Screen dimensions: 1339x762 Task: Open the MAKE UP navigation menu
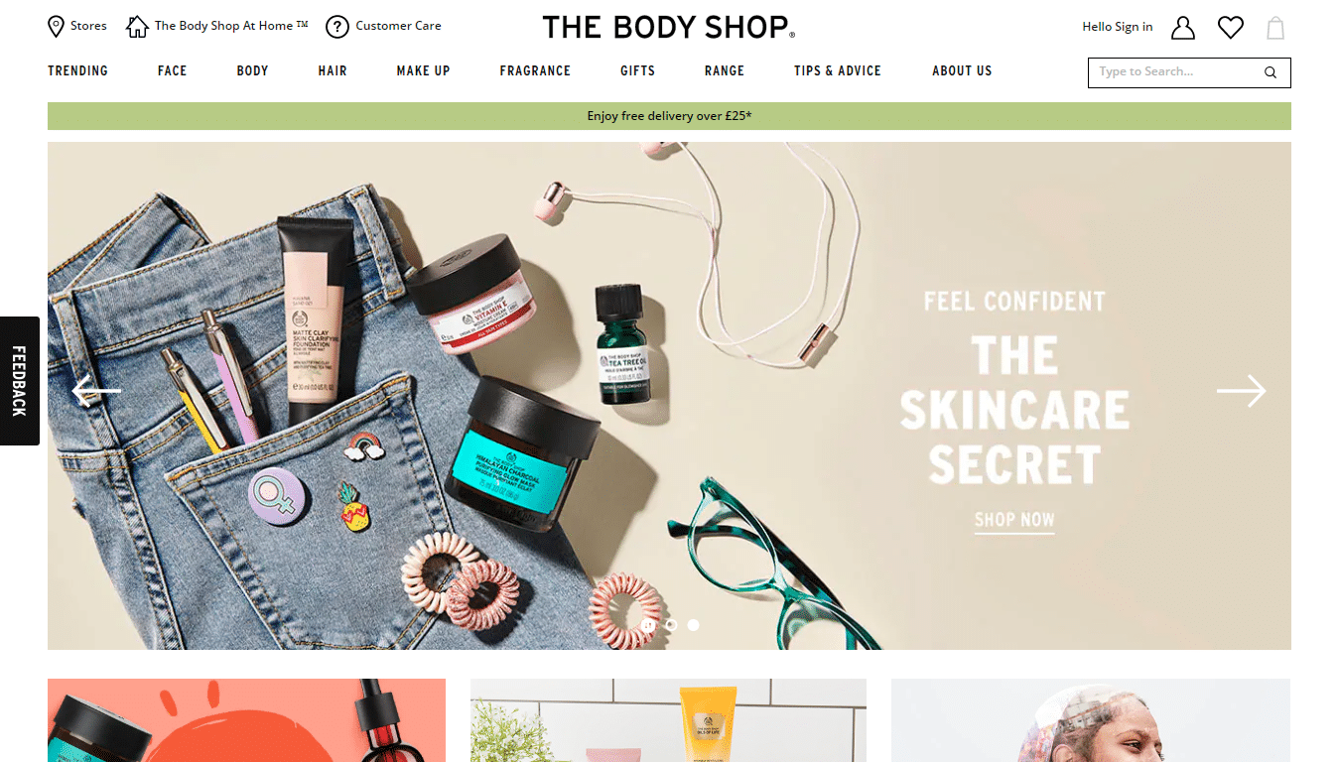tap(423, 70)
